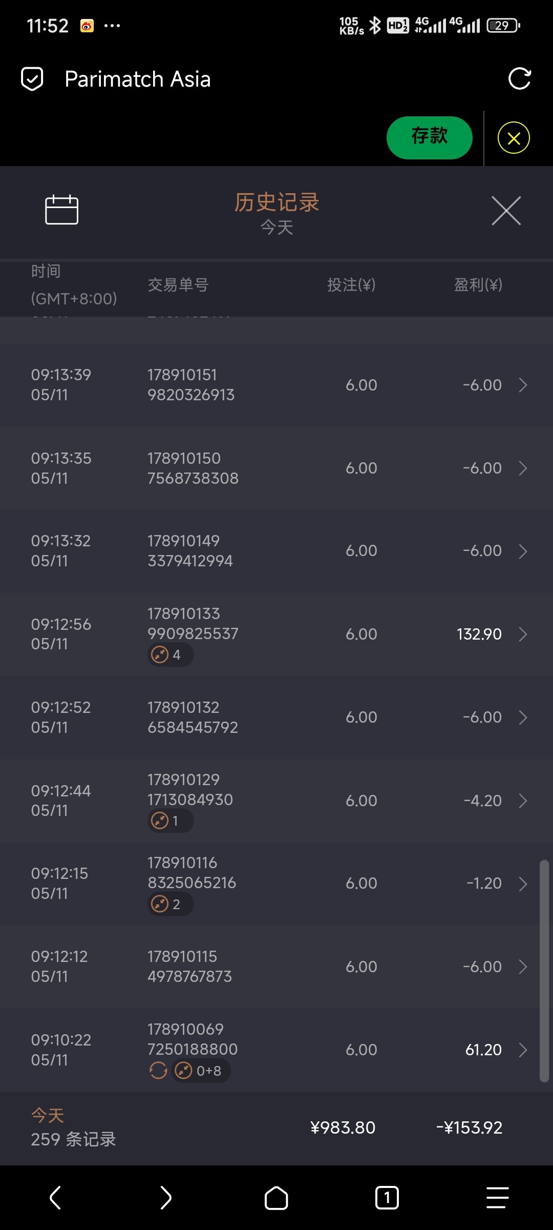Expand the 132.90 win record details
Image resolution: width=553 pixels, height=1230 pixels.
coord(523,634)
